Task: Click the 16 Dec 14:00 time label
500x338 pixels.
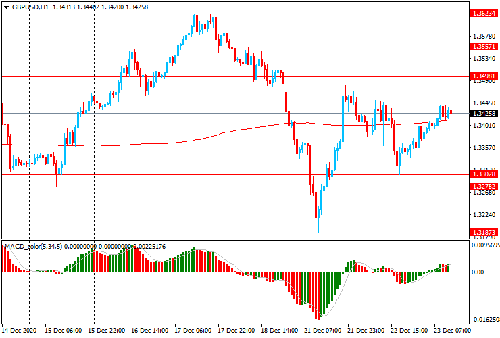Action: coord(149,330)
